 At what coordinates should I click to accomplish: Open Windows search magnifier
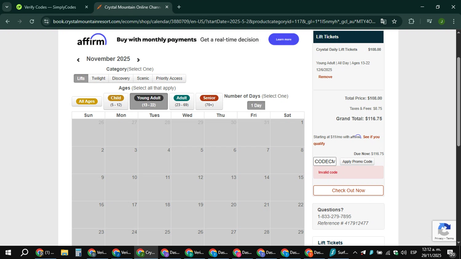[x=24, y=253]
